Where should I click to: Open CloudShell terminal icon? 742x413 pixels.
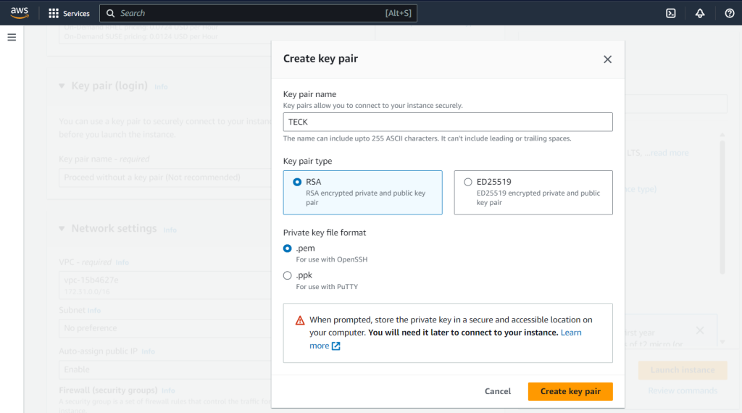pyautogui.click(x=671, y=13)
